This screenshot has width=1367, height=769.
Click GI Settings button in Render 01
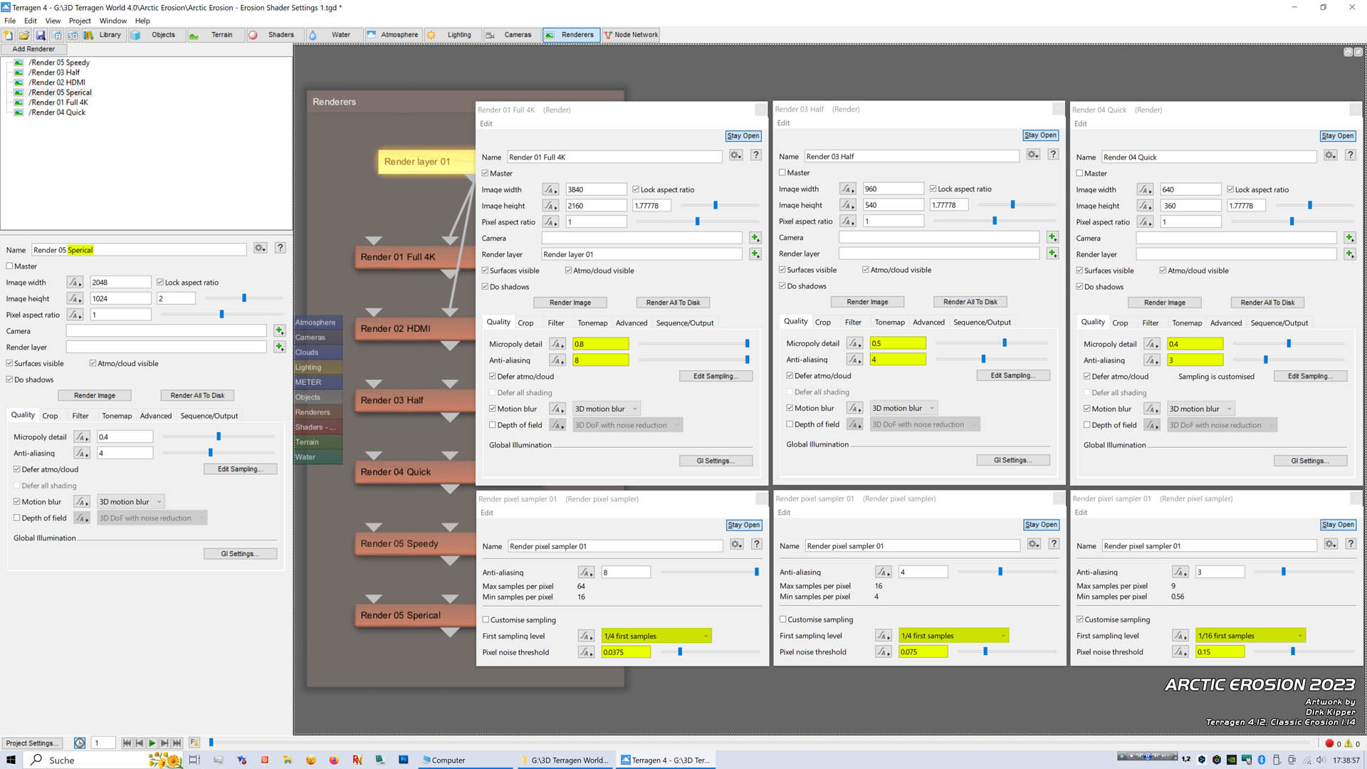[x=715, y=460]
